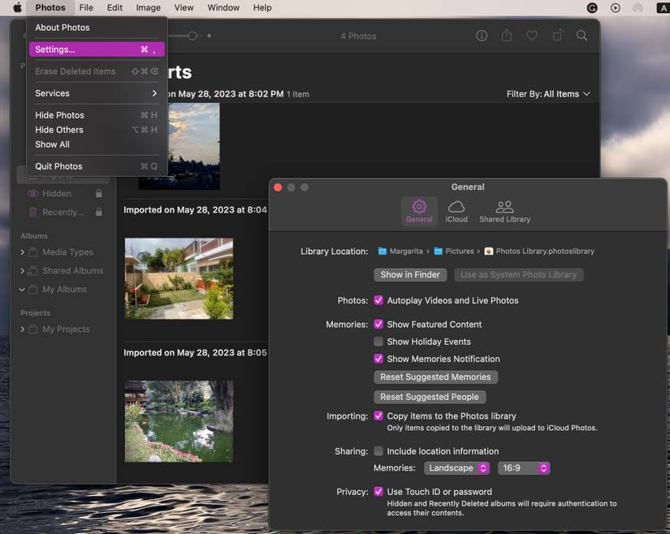Viewport: 670px width, 534px height.
Task: Click the play circle icon in menu bar
Action: point(616,7)
